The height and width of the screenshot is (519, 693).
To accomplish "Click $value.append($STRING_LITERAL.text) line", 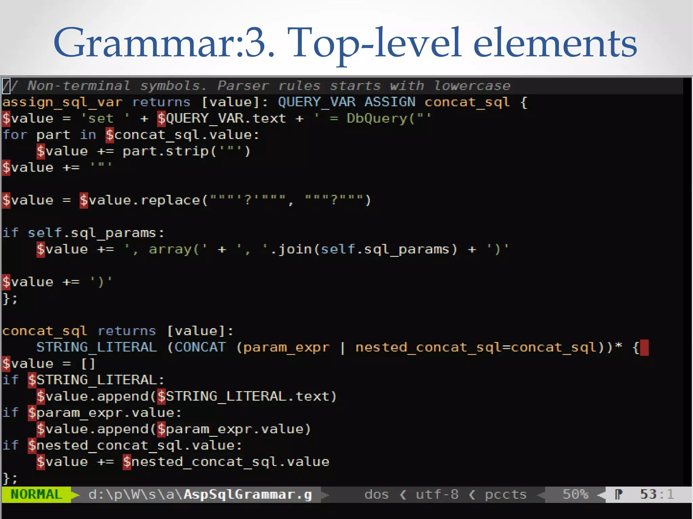I will tap(186, 396).
